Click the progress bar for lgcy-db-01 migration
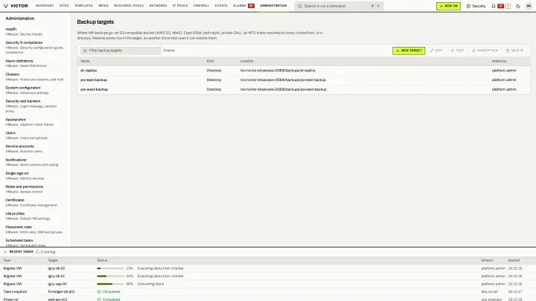The height and width of the screenshot is (301, 536). (x=110, y=276)
